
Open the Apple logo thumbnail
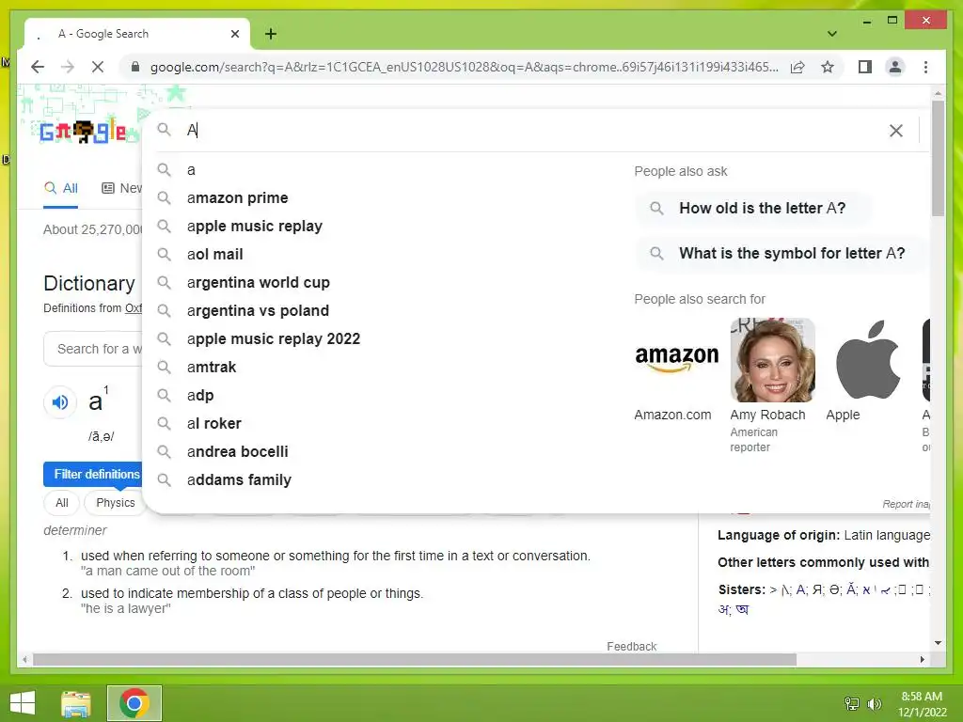tap(868, 360)
